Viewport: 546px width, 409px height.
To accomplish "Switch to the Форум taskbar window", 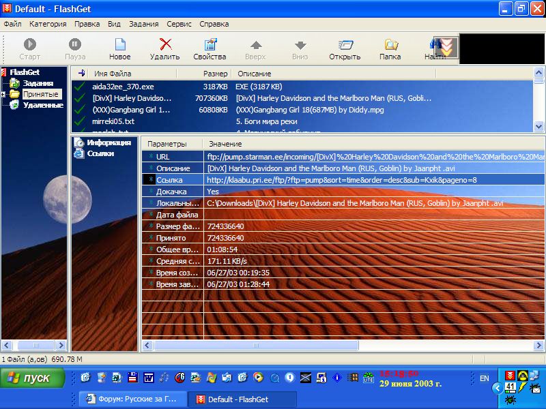I will point(130,399).
